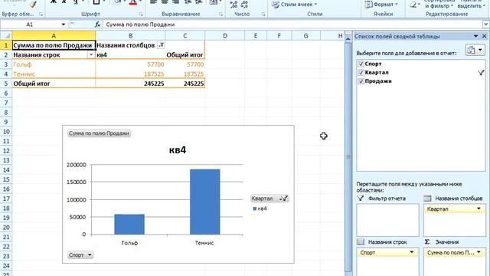Select column G header
The image size is (490, 276).
305,36
